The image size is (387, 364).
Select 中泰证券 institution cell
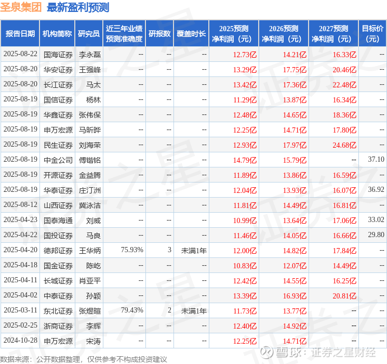click(58, 296)
